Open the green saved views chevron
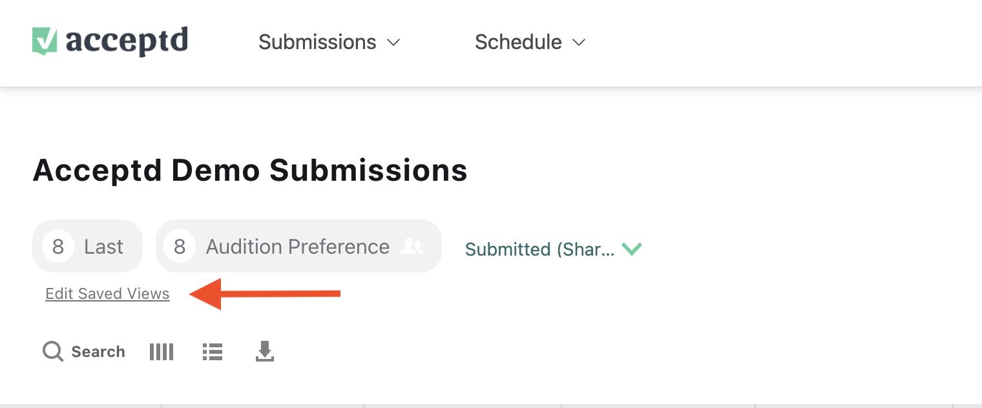 coord(632,249)
